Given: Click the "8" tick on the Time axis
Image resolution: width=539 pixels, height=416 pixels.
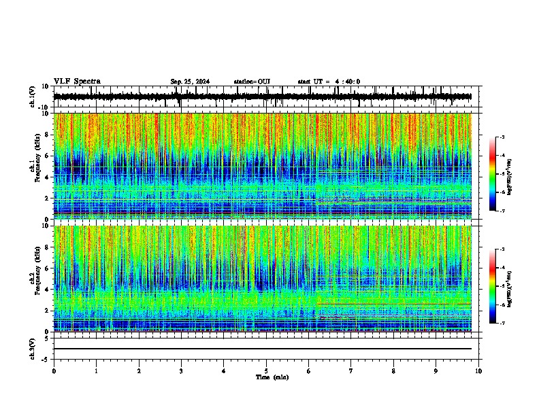Looking at the screenshot, I should click(x=393, y=371).
